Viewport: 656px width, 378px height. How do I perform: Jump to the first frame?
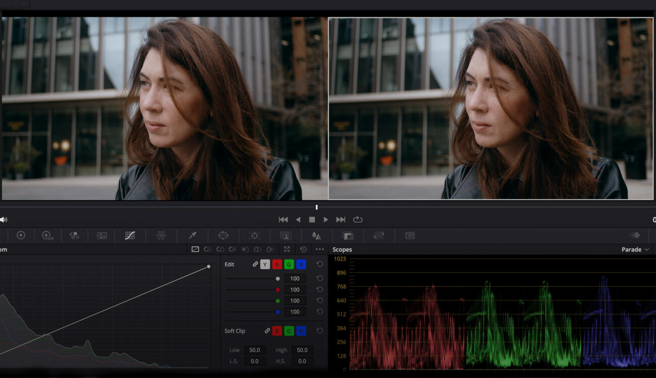pyautogui.click(x=283, y=219)
